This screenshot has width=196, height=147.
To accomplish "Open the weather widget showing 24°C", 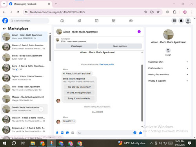I will [x=132, y=143].
